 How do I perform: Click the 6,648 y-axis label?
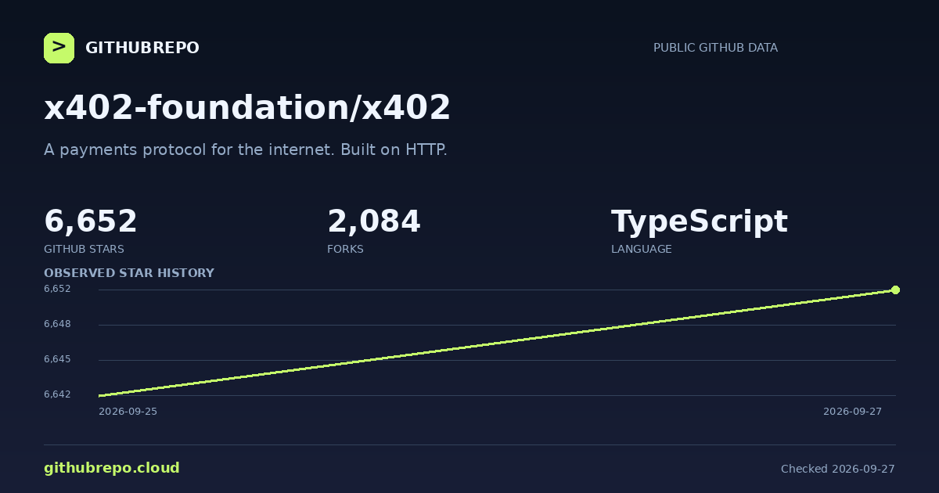click(57, 324)
